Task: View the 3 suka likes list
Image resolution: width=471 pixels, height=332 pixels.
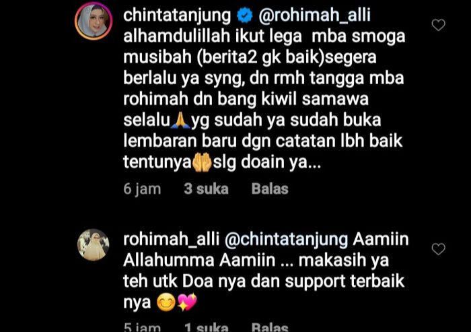Action: tap(206, 189)
